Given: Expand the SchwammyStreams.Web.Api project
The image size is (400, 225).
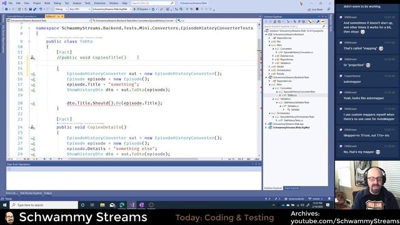Looking at the screenshot, I should (266, 124).
